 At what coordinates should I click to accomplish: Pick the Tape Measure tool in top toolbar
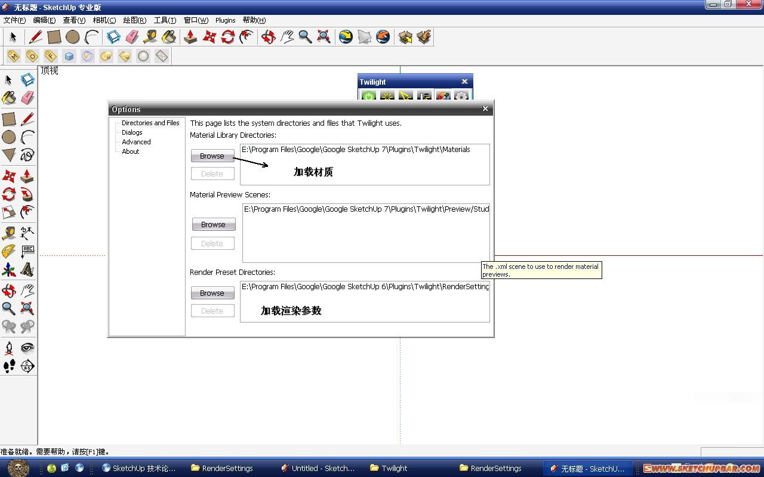pos(150,37)
